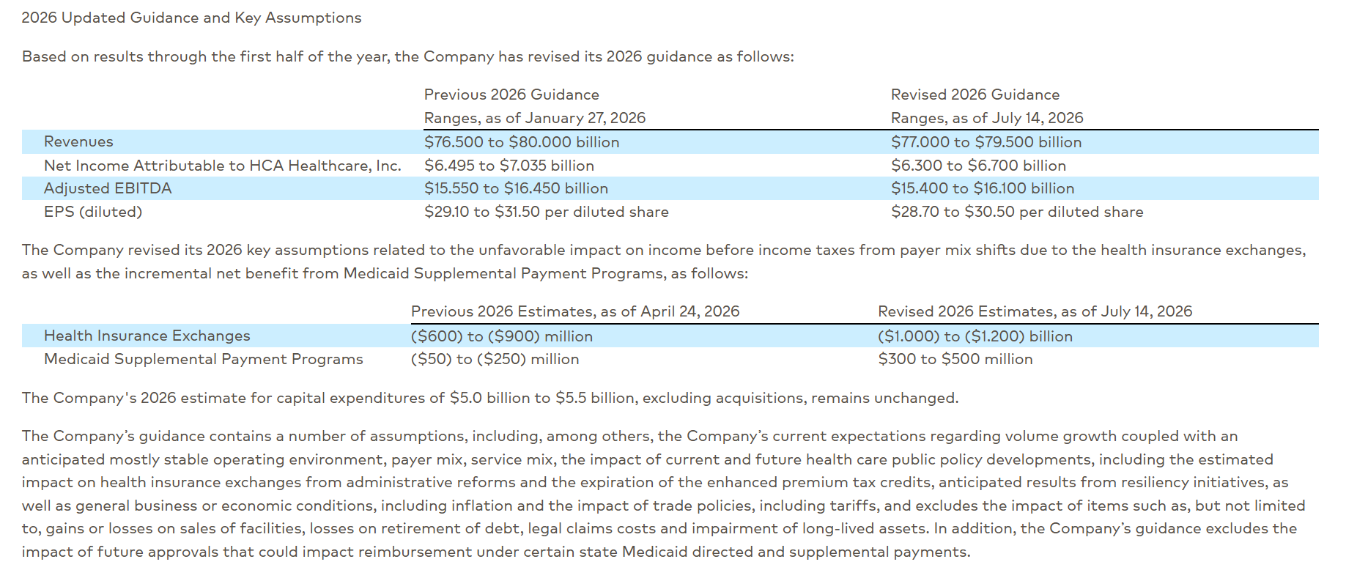Click the revised Adjusted EBITDA '$15.400 to $16.100 billion'

pyautogui.click(x=983, y=188)
